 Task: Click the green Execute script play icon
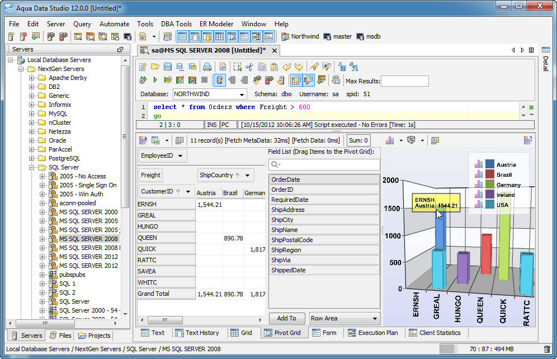155,81
